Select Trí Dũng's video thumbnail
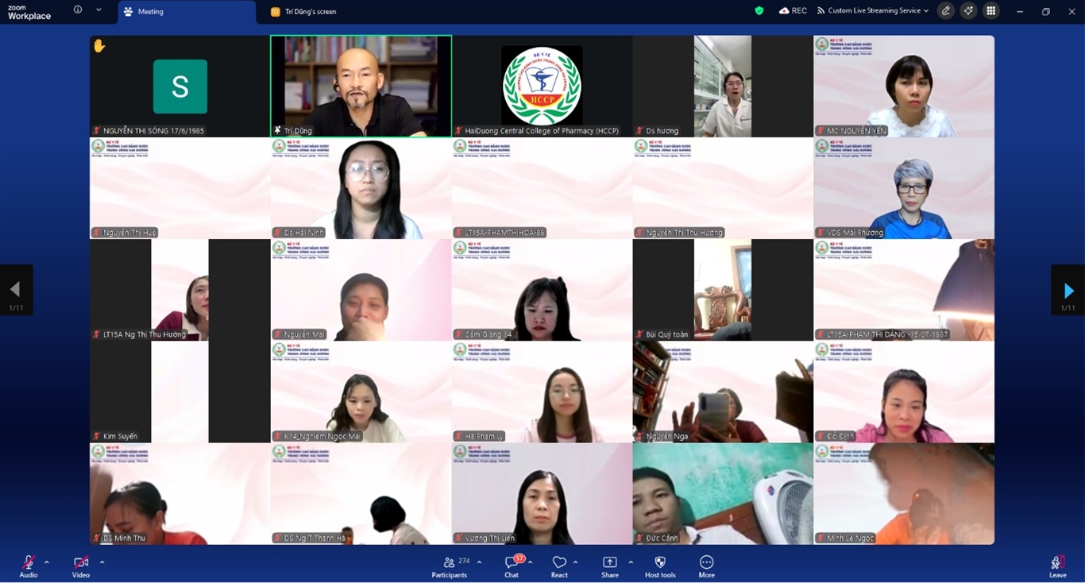 click(x=361, y=86)
